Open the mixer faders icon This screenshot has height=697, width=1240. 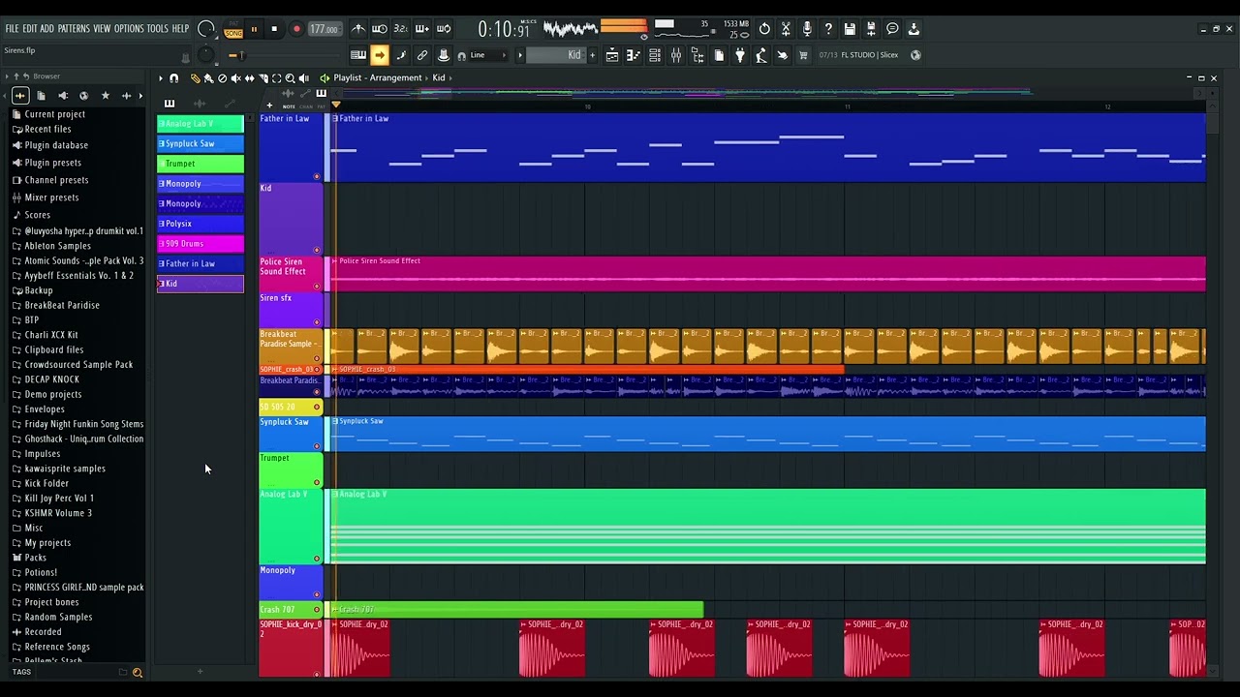coord(676,55)
